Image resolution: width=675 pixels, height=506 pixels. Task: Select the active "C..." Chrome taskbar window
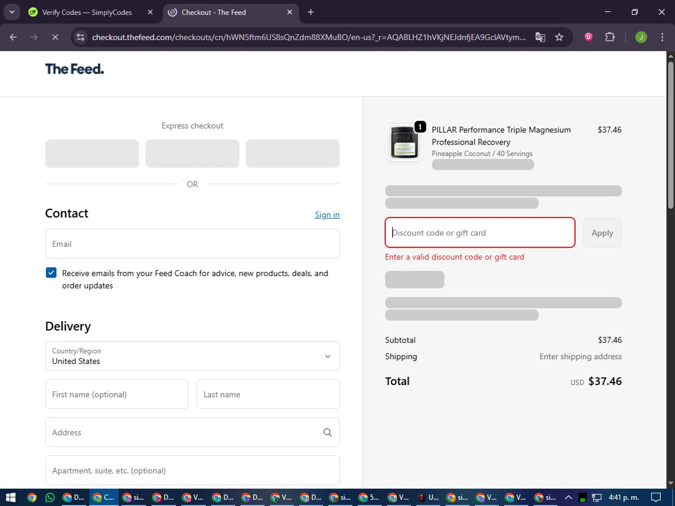coord(103,497)
